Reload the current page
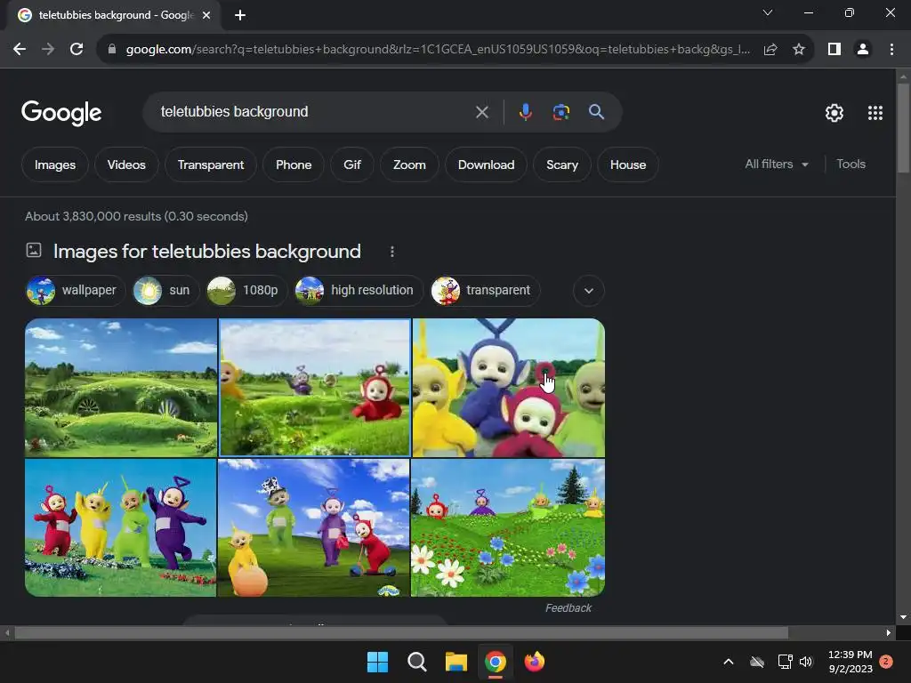The width and height of the screenshot is (911, 683). click(77, 50)
